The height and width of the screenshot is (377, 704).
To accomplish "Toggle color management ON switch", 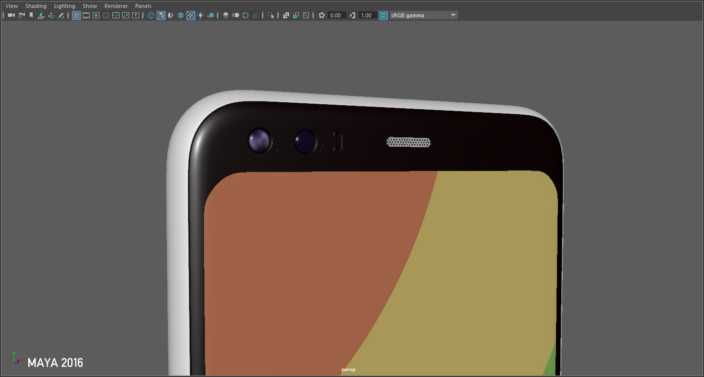I will pos(383,15).
